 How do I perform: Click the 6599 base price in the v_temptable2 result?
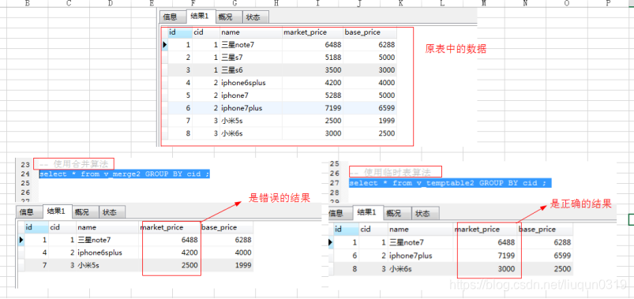pyautogui.click(x=545, y=256)
